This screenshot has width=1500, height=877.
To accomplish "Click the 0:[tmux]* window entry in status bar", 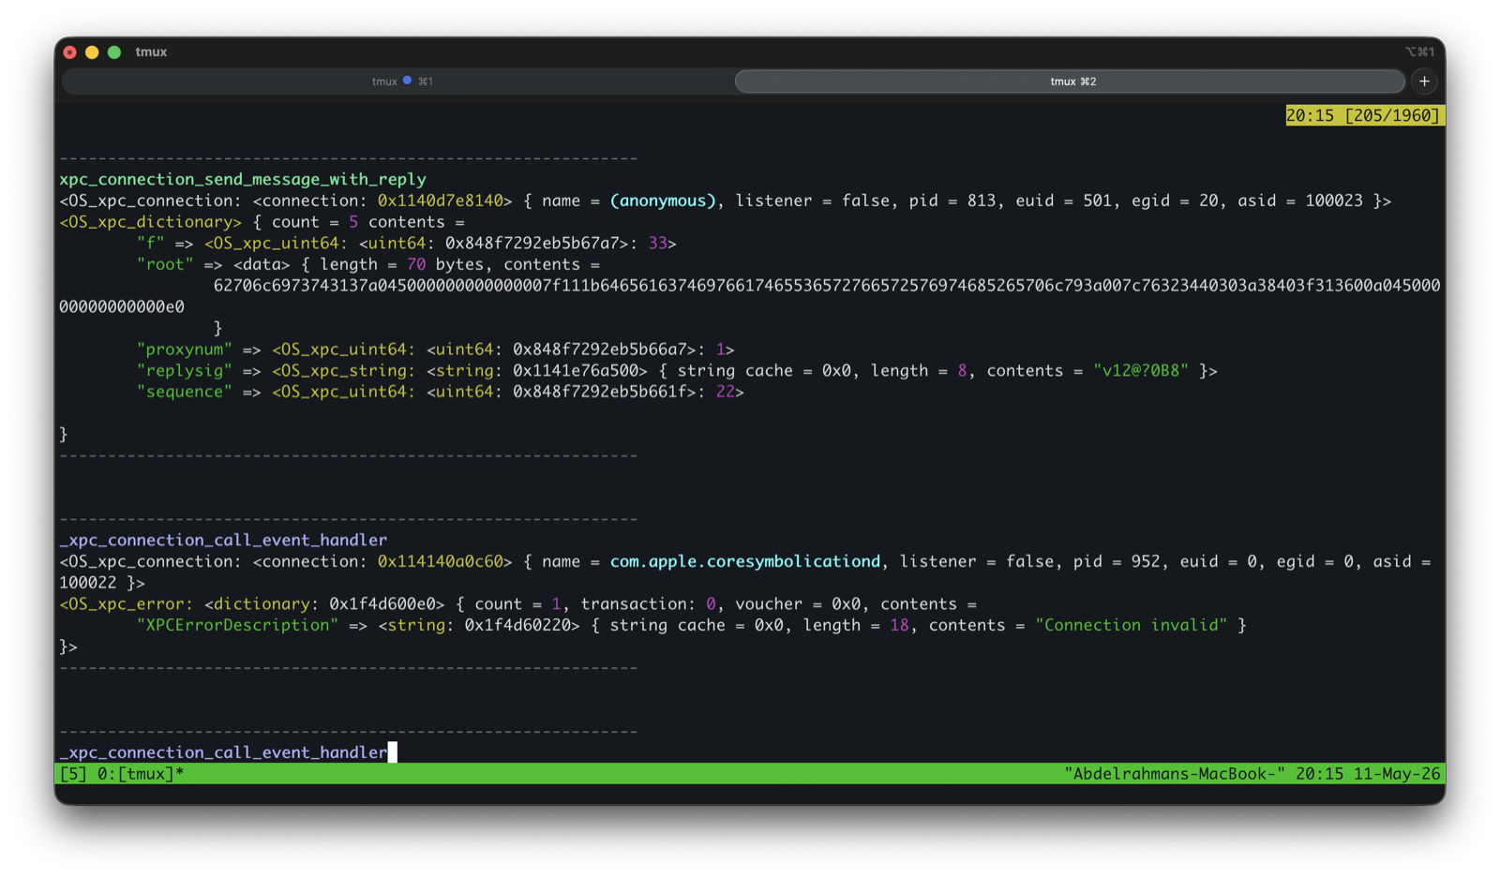I will pyautogui.click(x=141, y=774).
